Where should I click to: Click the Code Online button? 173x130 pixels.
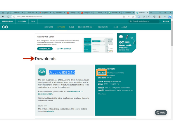tap(45, 49)
